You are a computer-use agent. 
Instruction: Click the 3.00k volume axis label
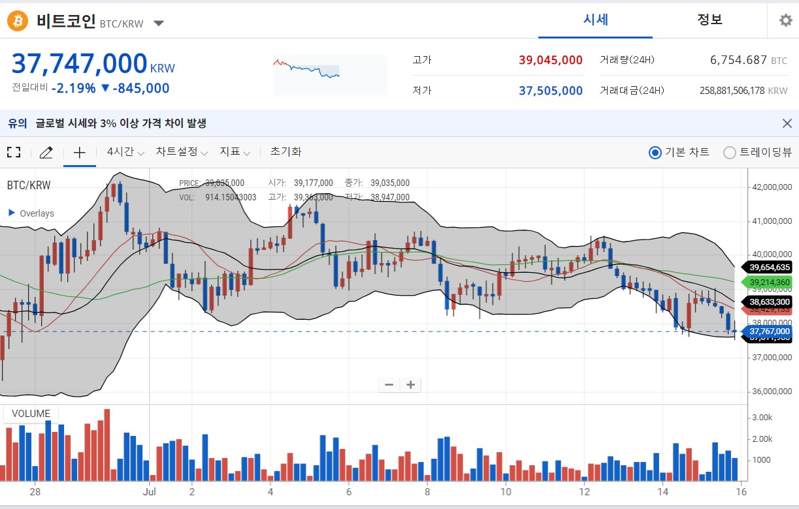pos(762,417)
